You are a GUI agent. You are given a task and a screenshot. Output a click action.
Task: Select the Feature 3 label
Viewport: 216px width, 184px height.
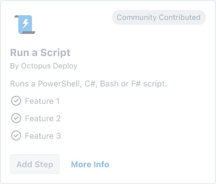(x=43, y=136)
